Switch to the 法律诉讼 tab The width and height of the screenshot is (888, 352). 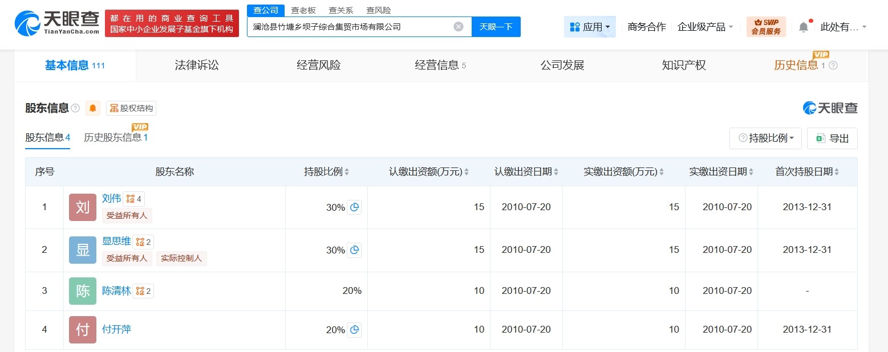pos(196,65)
